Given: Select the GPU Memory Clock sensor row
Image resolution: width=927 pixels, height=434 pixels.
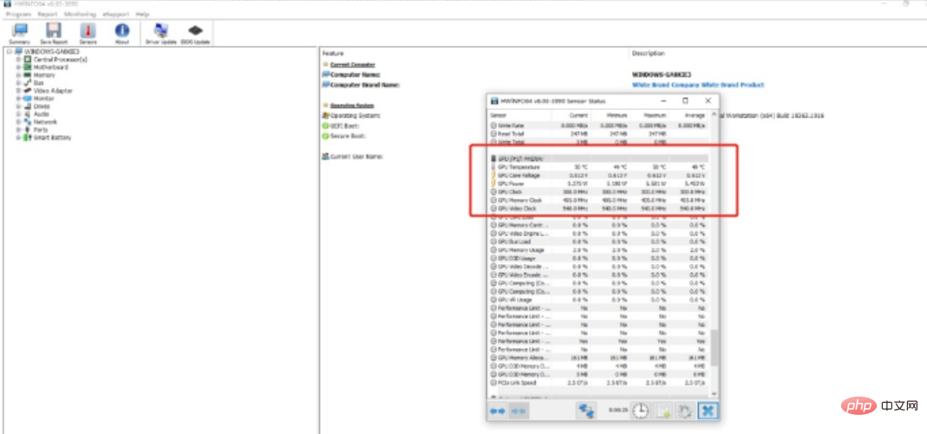Looking at the screenshot, I should [599, 200].
